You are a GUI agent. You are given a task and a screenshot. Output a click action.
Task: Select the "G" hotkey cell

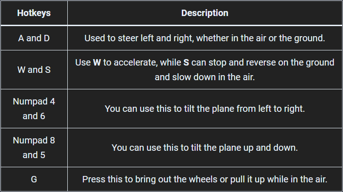[x=34, y=179]
